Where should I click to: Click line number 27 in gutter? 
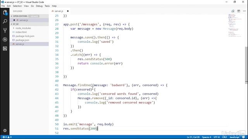[57, 24]
